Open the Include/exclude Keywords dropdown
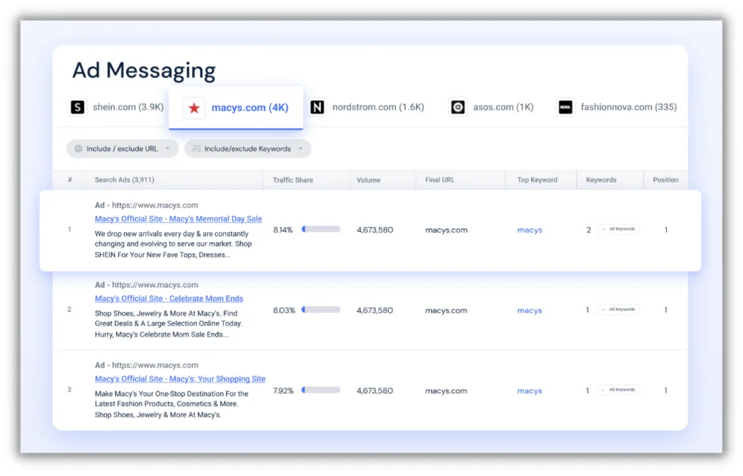Viewport: 743px width, 476px height. click(x=248, y=148)
